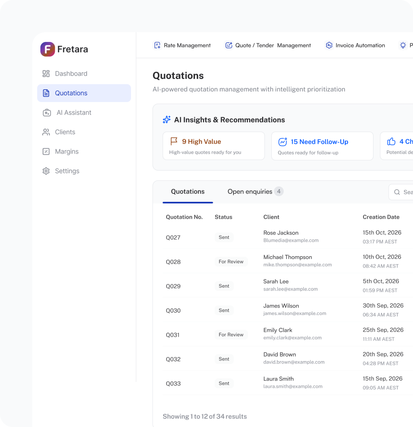
Task: Click the Quotations page heading
Action: 178,76
